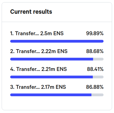Click the blue filled bar under 2.17m ENS
Screen dimensions: 114x113
[51, 95]
